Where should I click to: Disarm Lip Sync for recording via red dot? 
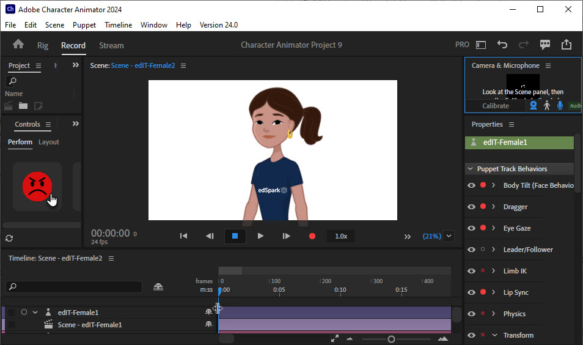pyautogui.click(x=483, y=292)
